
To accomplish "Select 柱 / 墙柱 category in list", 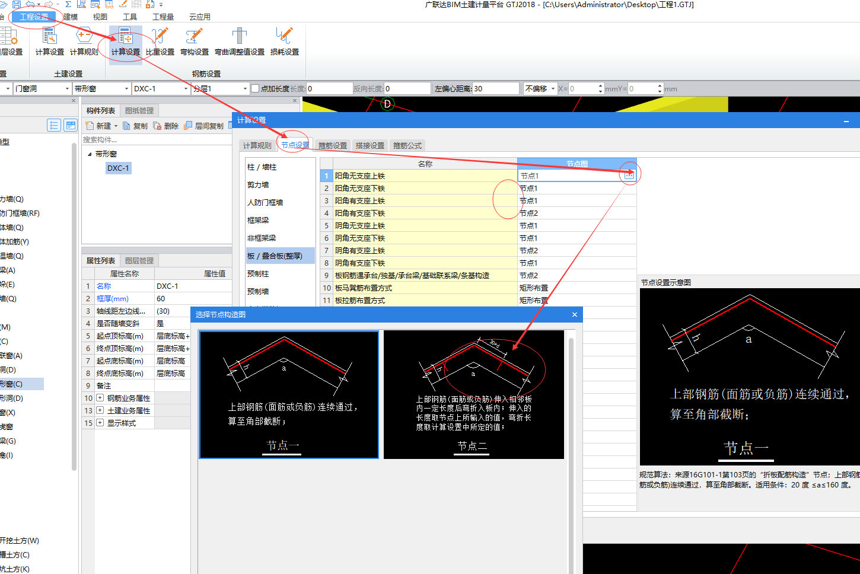I will point(280,167).
